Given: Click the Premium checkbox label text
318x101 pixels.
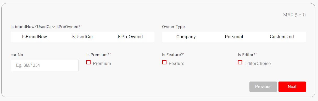Looking at the screenshot, I should [x=102, y=63].
